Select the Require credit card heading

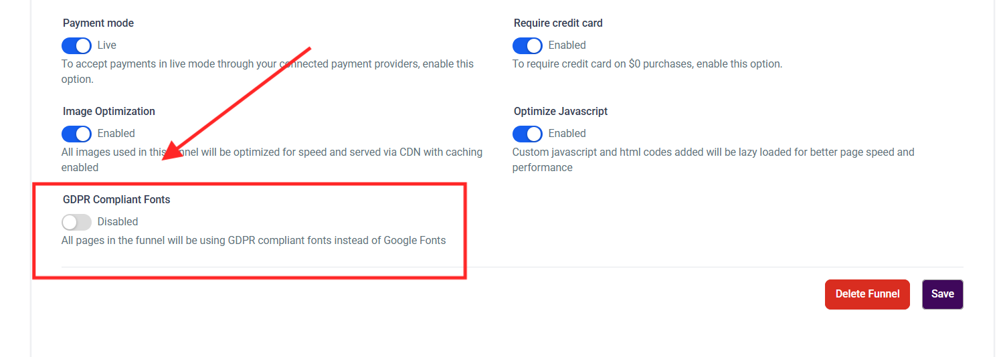[558, 23]
